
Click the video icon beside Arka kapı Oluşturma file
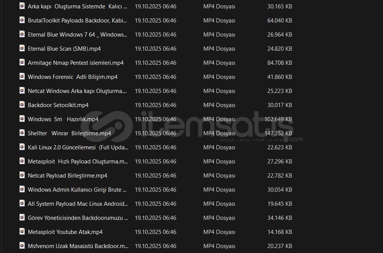click(22, 6)
